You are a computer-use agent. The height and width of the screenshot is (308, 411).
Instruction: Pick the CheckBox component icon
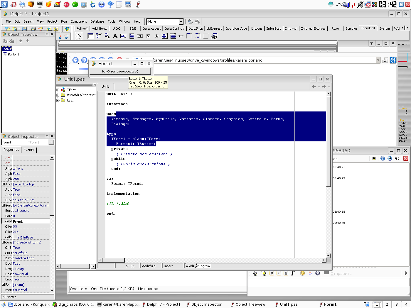pyautogui.click(x=148, y=36)
